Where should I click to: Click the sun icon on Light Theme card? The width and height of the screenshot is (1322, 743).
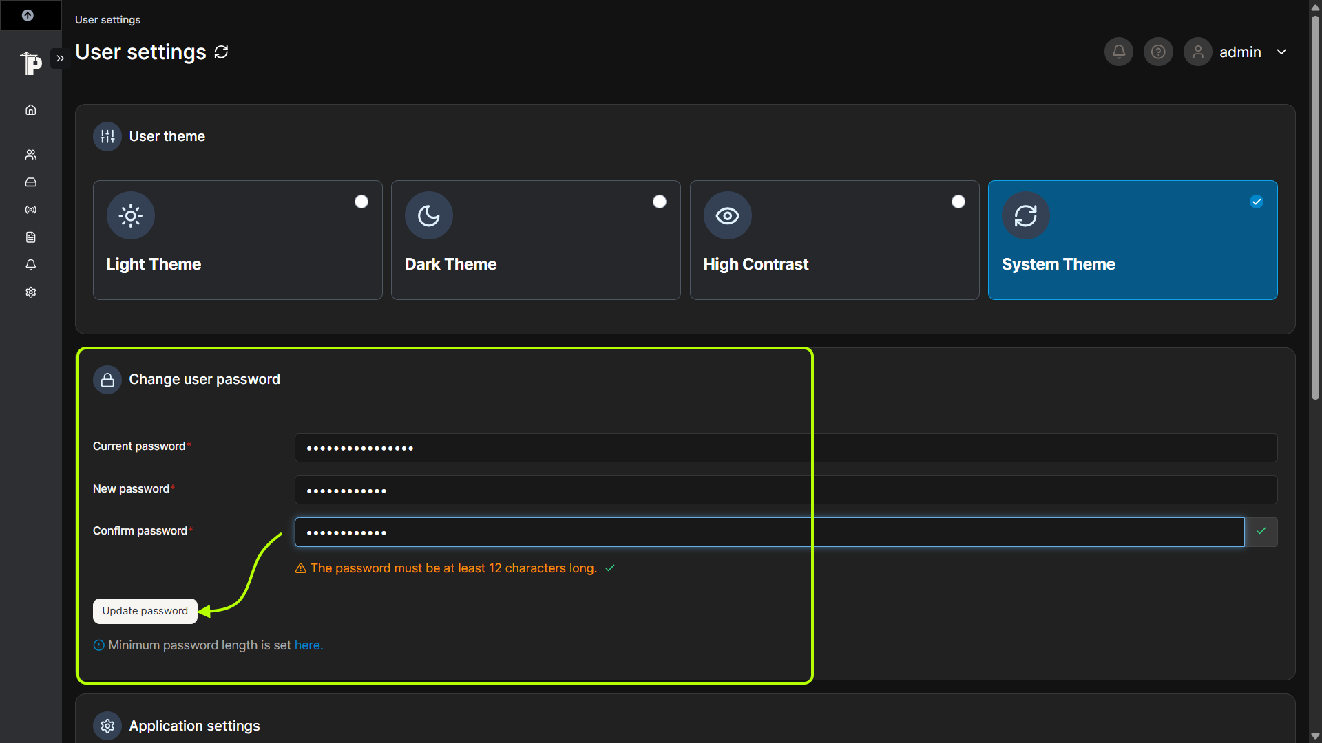tap(131, 215)
